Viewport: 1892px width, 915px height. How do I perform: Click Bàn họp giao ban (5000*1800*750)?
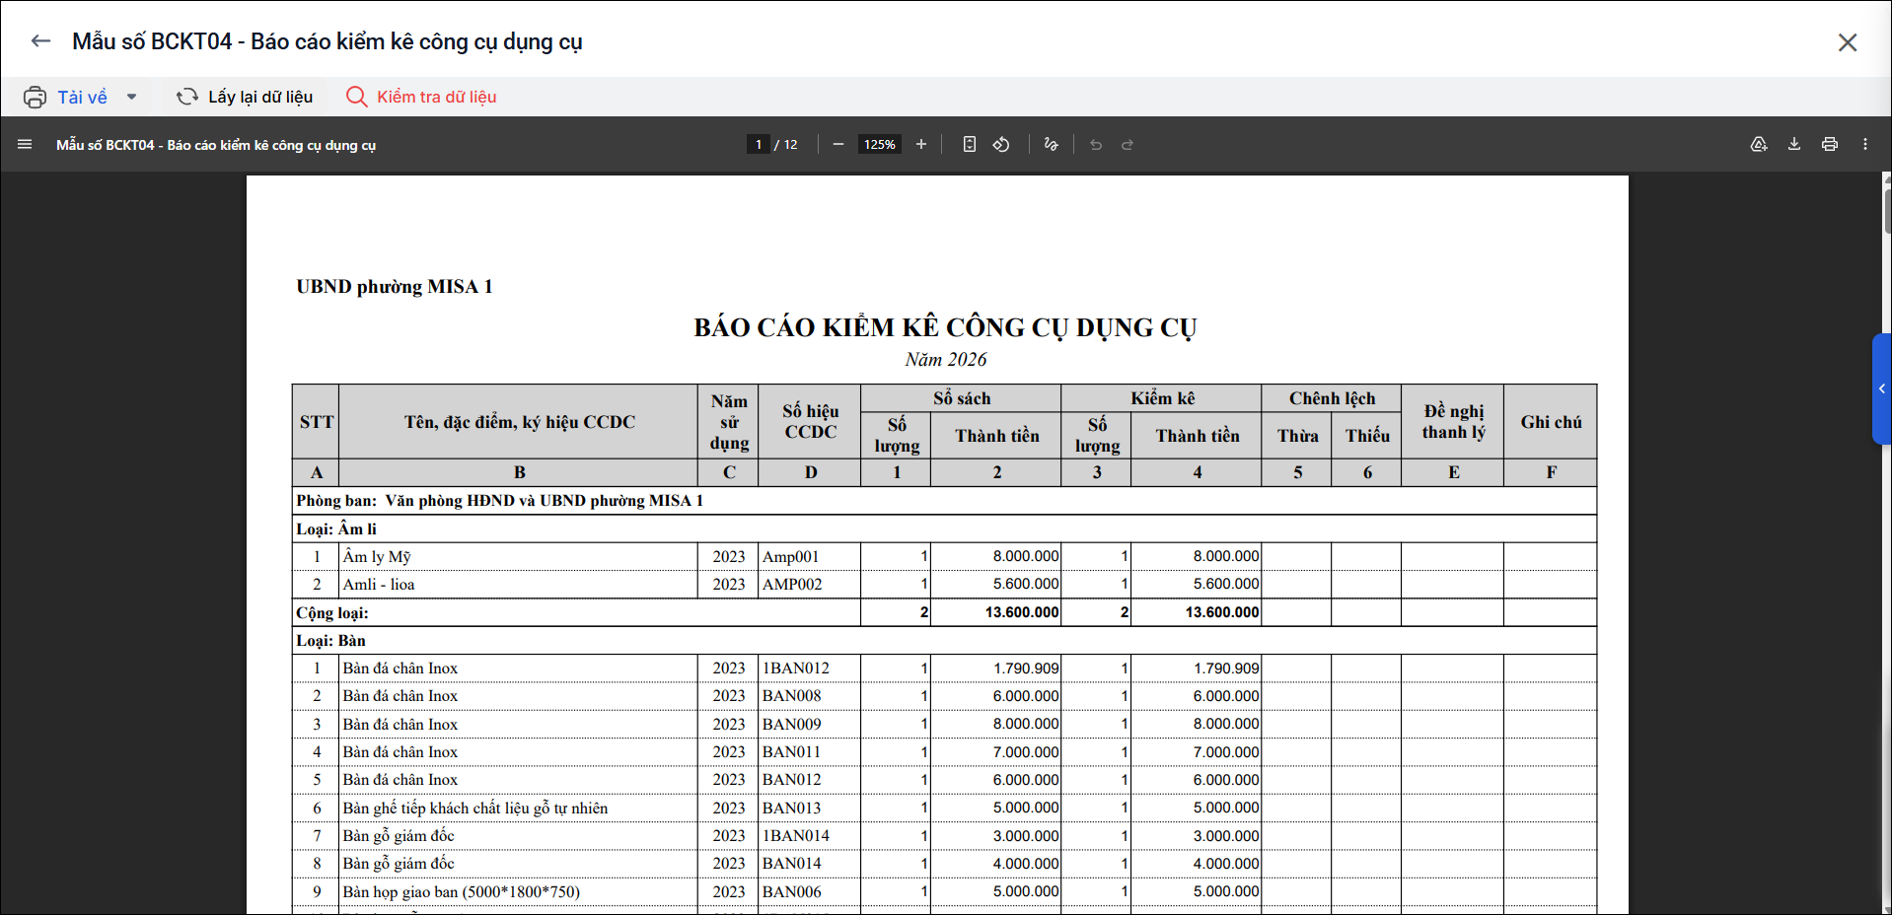pyautogui.click(x=462, y=892)
